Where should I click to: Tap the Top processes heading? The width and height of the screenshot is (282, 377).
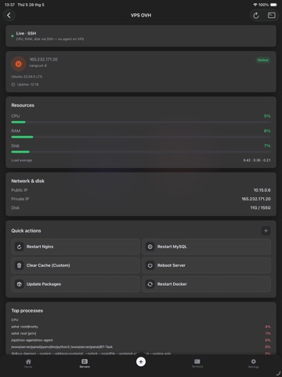(x=27, y=311)
